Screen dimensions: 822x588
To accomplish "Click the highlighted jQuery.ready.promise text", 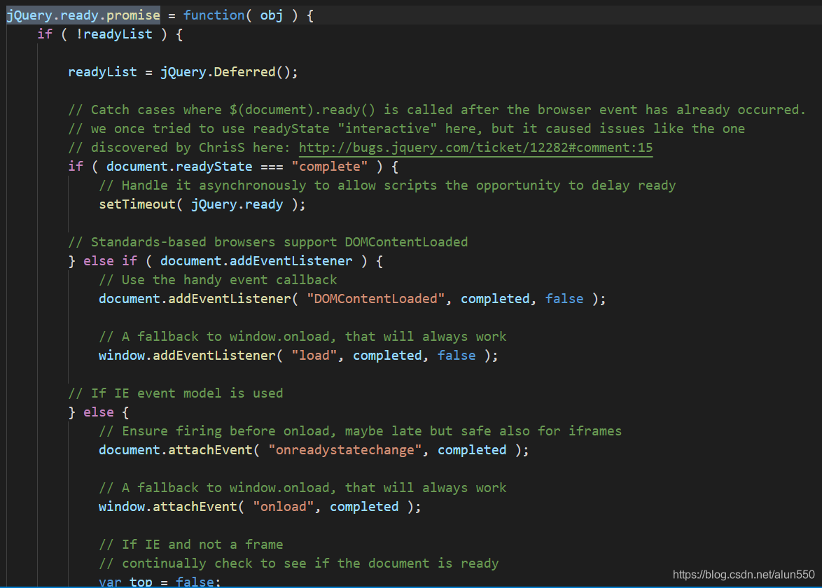I will point(83,15).
